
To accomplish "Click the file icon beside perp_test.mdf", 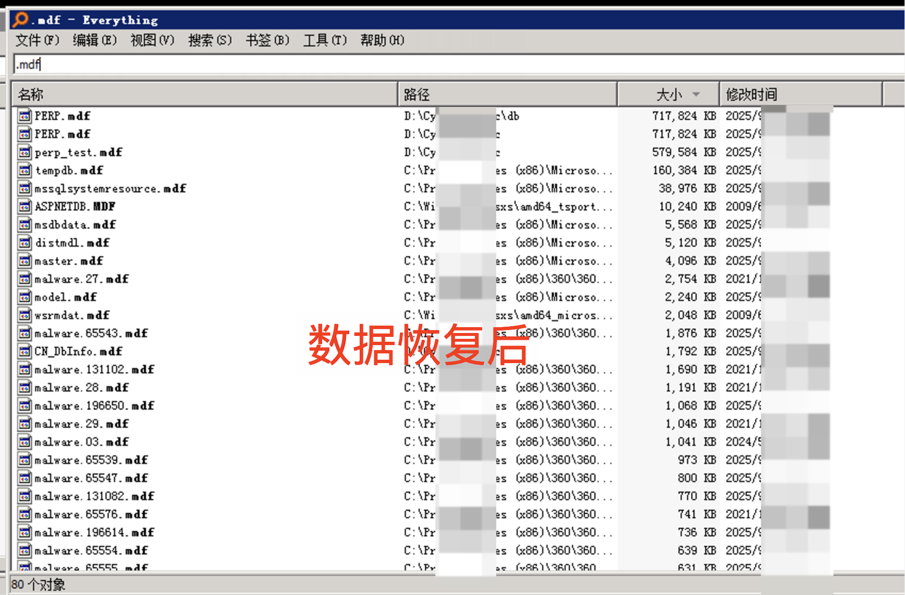I will pos(24,152).
